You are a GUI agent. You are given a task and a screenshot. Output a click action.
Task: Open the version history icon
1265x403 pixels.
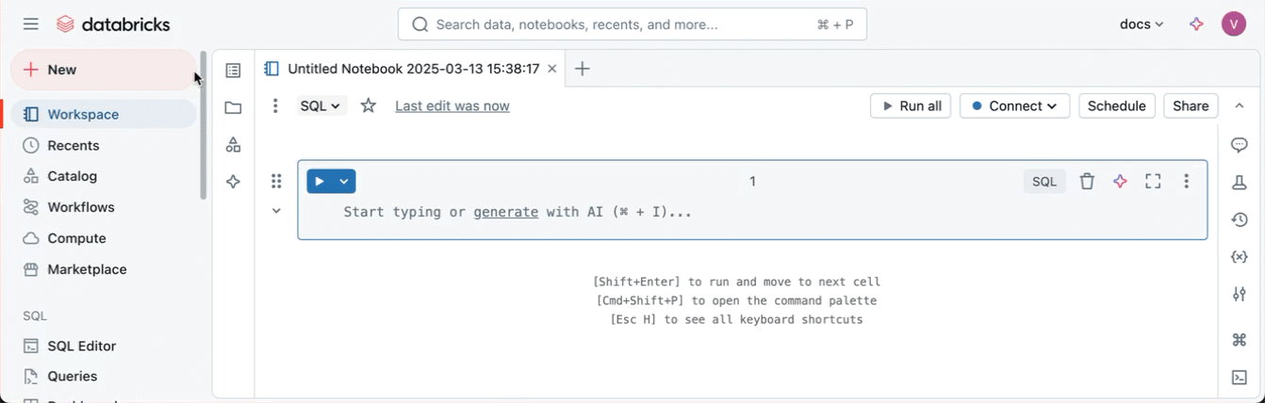pos(1240,220)
